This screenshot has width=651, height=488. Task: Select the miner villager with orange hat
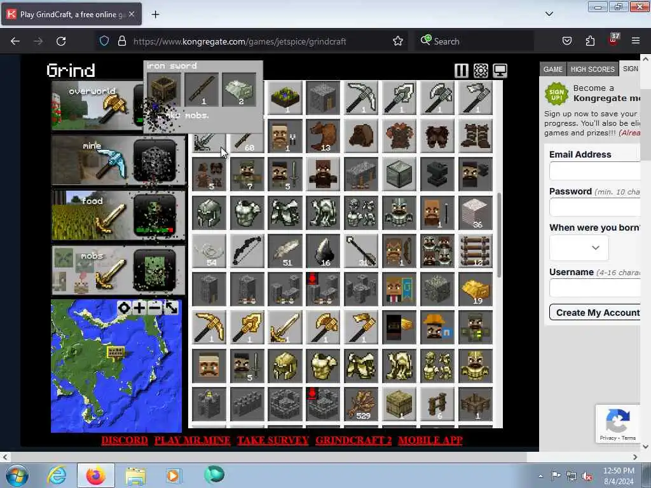click(437, 327)
